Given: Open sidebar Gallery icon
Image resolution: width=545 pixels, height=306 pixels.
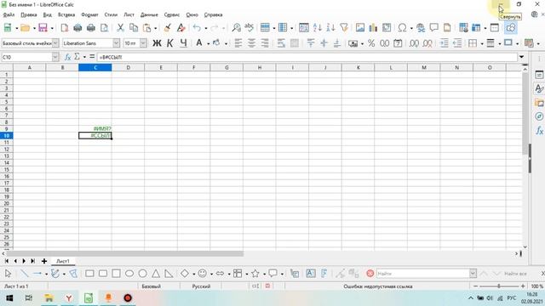Looking at the screenshot, I should (x=539, y=103).
